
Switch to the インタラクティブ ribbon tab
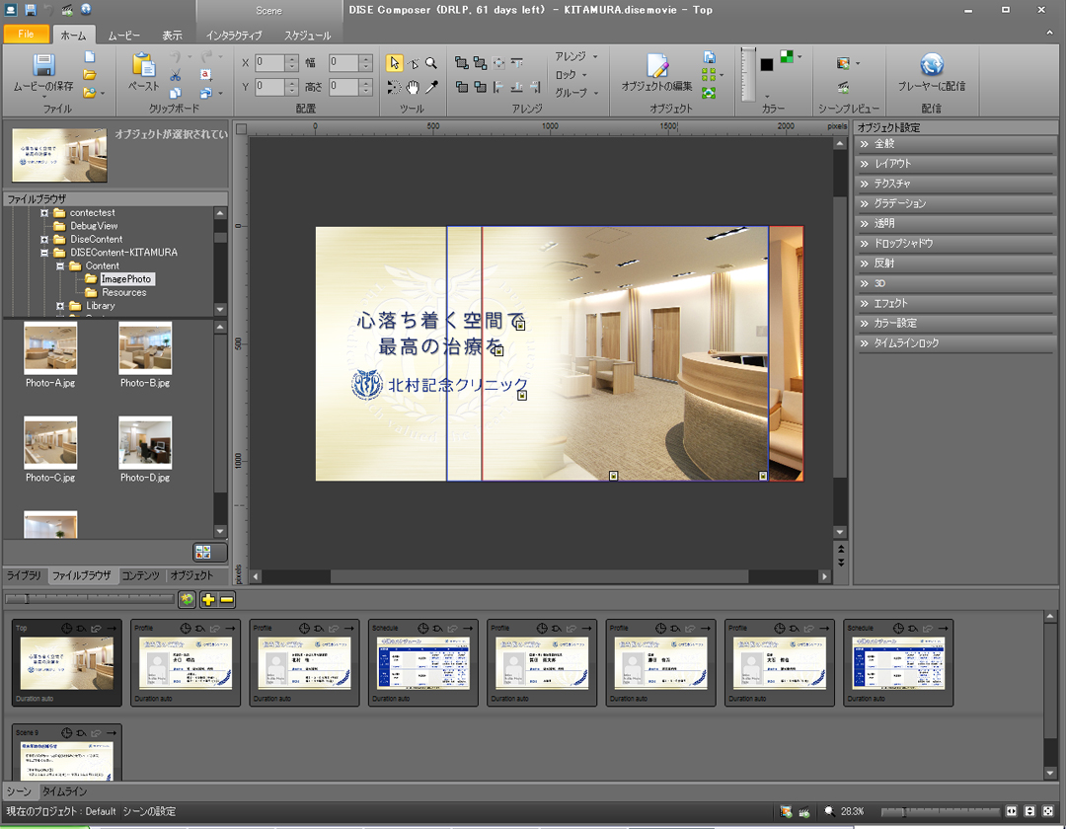pos(234,35)
